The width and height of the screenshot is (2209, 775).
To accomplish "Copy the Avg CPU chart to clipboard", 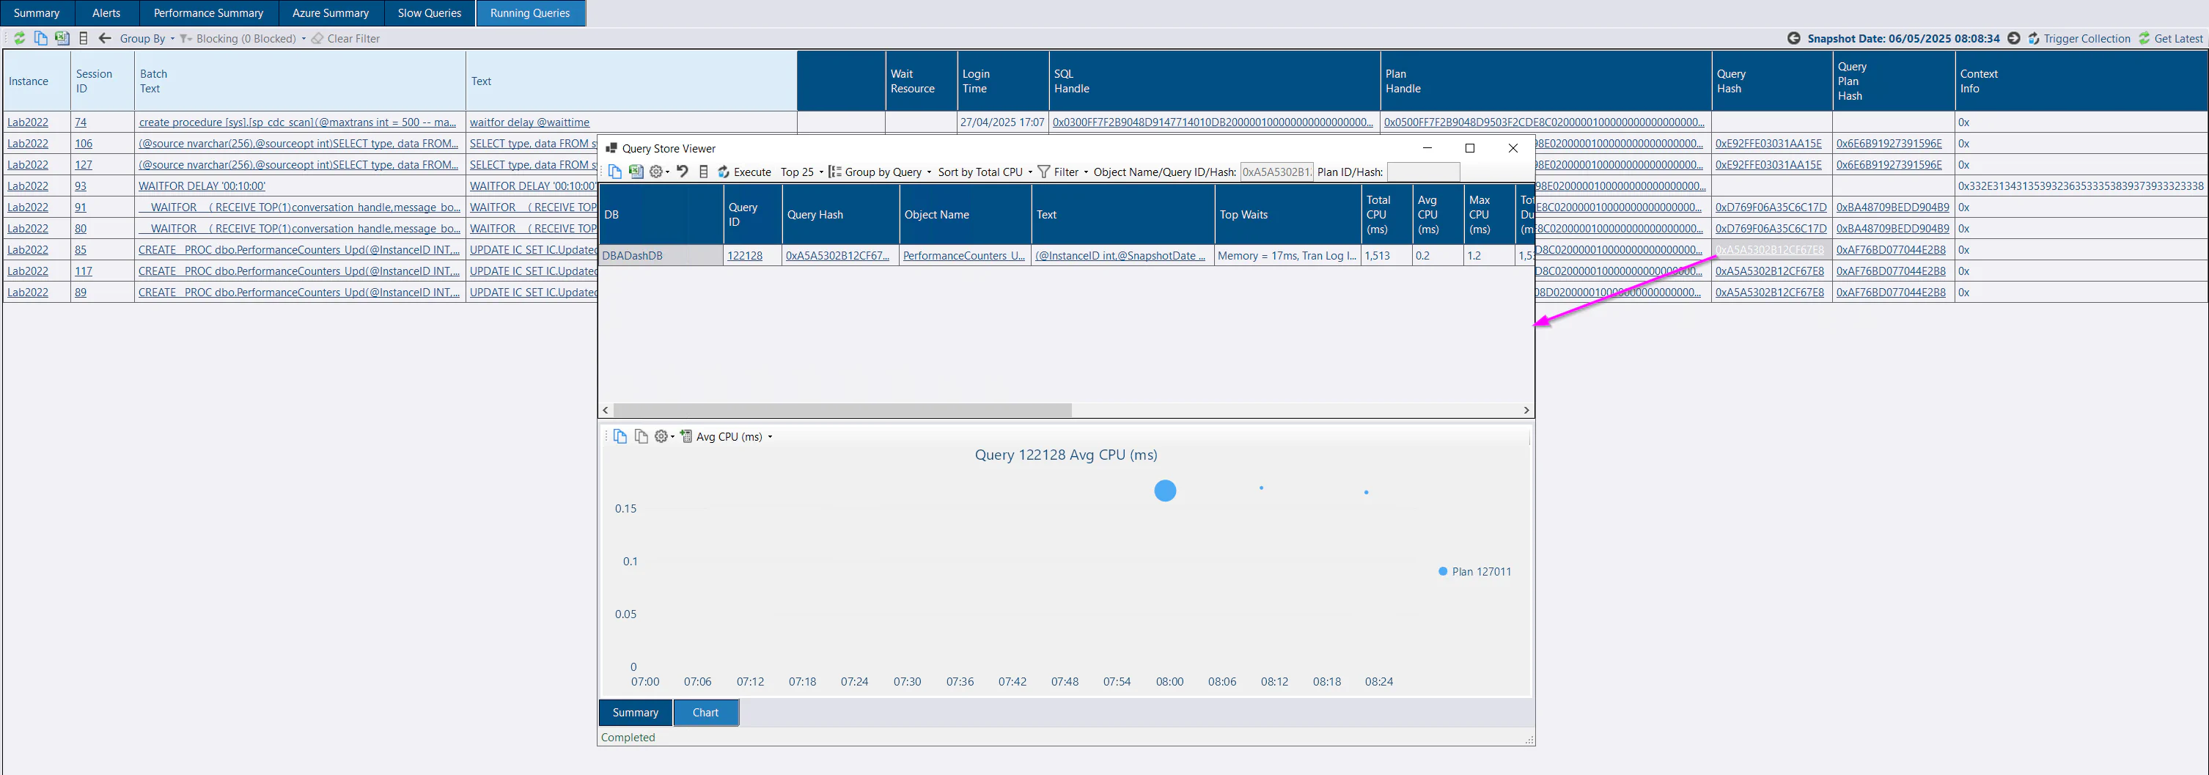I will point(620,436).
